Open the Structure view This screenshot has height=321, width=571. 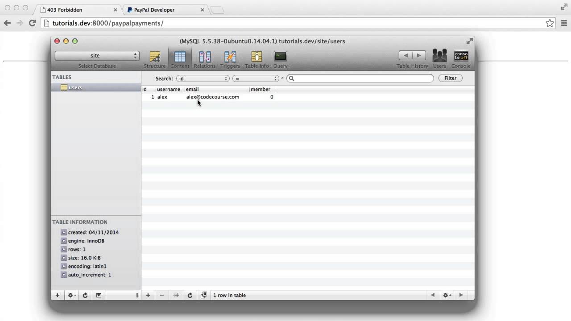click(x=155, y=59)
